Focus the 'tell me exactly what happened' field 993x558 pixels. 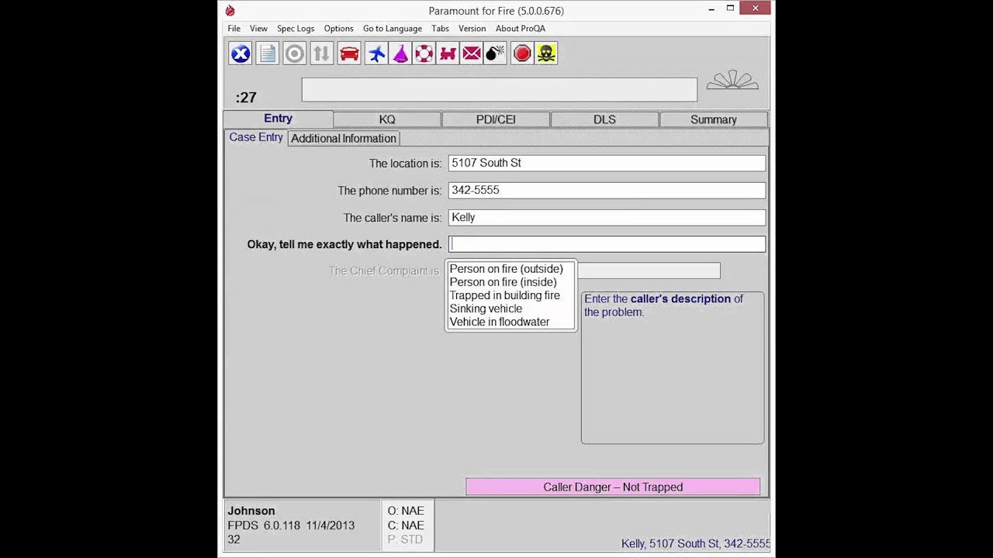pyautogui.click(x=607, y=244)
